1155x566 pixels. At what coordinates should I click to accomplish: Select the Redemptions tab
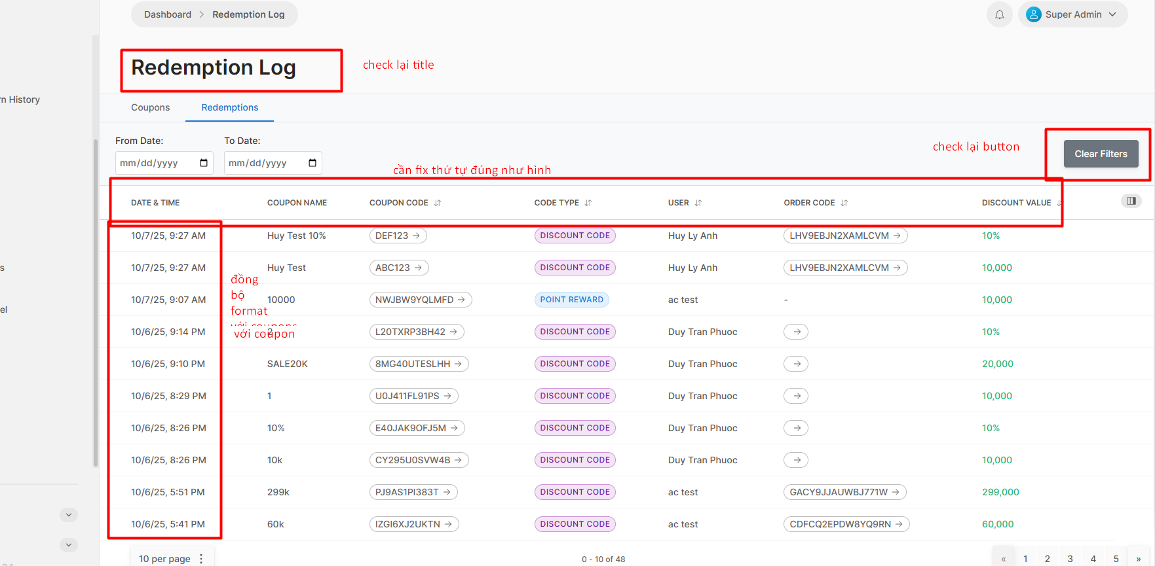(x=229, y=107)
